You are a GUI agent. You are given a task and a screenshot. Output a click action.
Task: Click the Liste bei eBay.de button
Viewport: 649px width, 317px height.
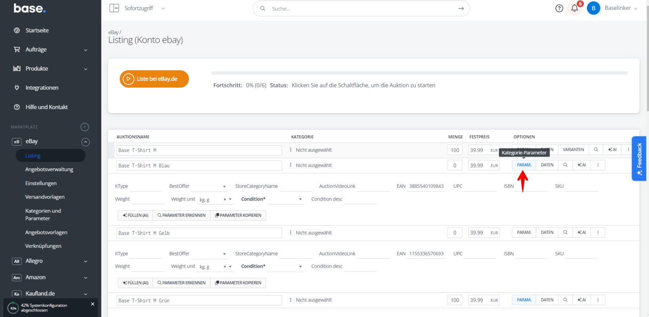point(154,79)
